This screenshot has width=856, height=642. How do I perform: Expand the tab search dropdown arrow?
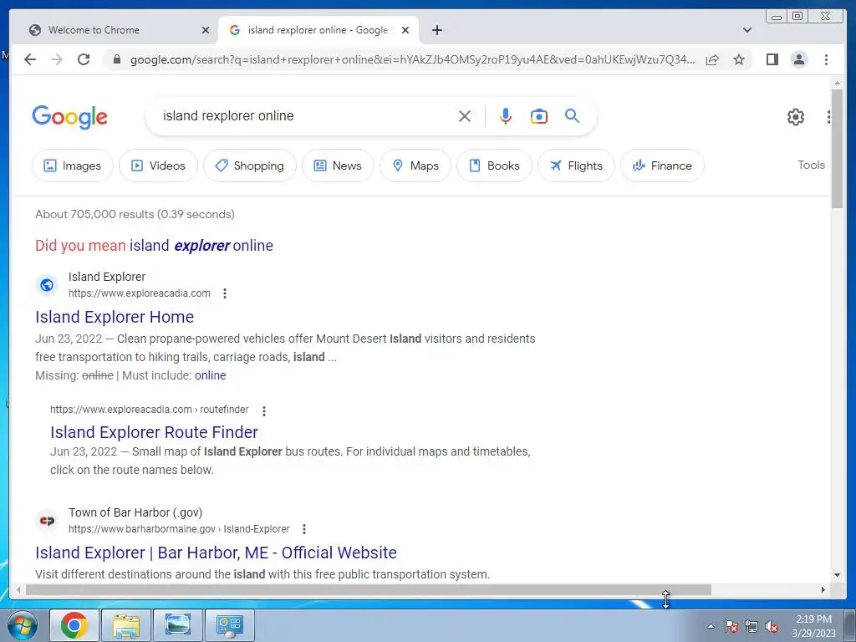pyautogui.click(x=747, y=30)
